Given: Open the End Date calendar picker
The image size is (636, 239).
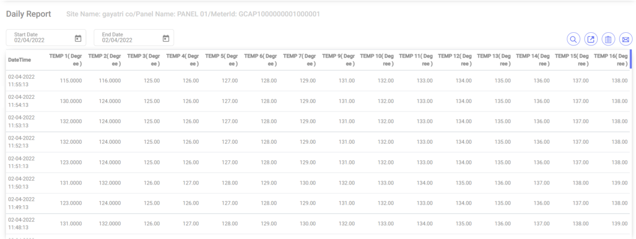Looking at the screenshot, I should [x=166, y=38].
